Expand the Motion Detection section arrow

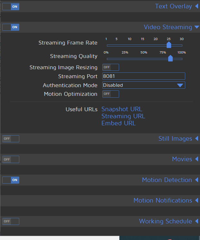(x=196, y=180)
